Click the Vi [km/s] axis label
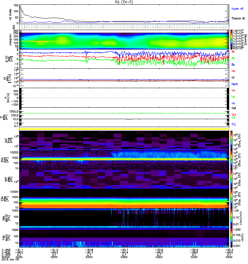248x264 pixels. click(8, 98)
